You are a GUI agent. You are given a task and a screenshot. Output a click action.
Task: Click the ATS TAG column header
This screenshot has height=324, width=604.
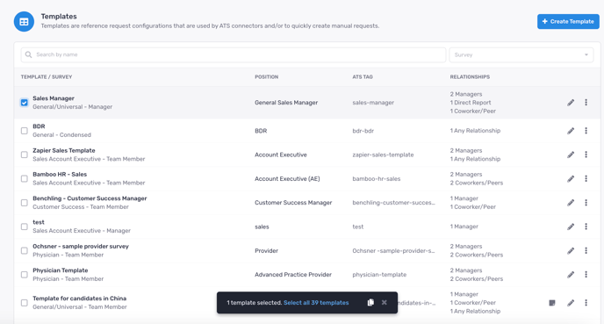click(363, 77)
